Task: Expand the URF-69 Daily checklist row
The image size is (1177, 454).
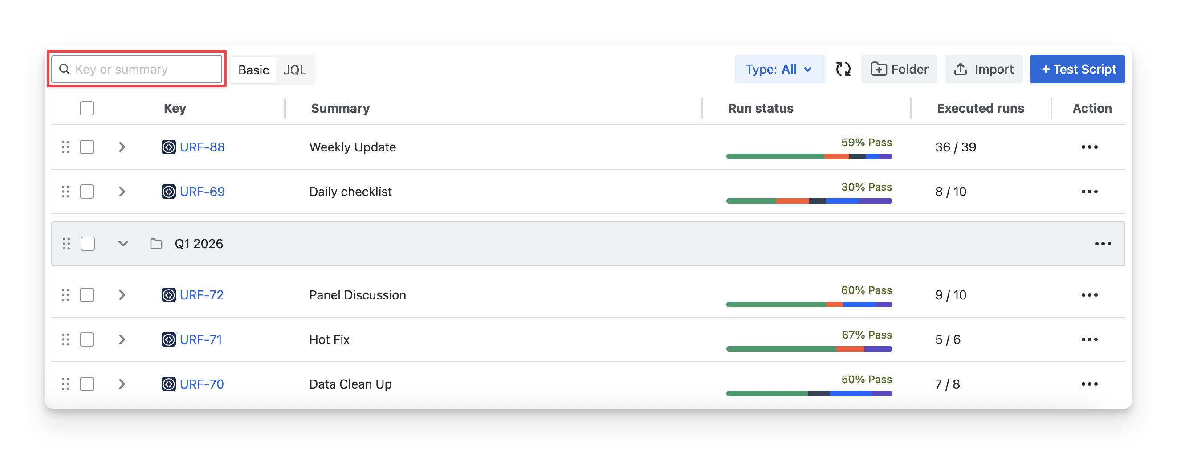Action: (x=122, y=192)
